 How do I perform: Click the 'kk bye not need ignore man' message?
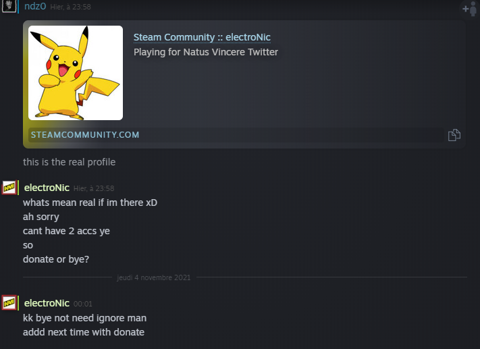coord(84,317)
